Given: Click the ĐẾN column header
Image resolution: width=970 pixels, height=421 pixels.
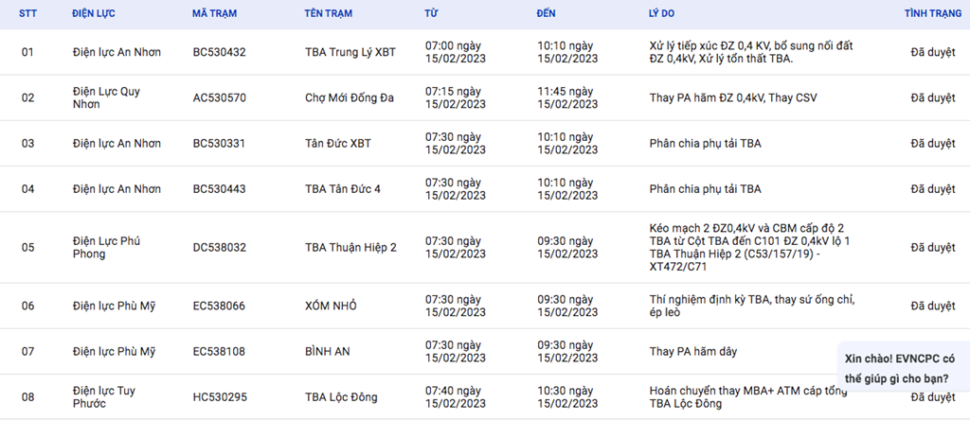Looking at the screenshot, I should point(547,13).
